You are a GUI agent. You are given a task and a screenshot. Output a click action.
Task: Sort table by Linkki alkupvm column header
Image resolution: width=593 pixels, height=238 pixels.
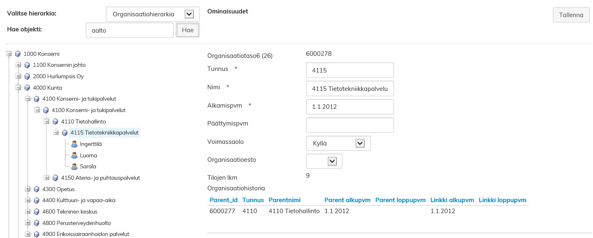point(452,200)
